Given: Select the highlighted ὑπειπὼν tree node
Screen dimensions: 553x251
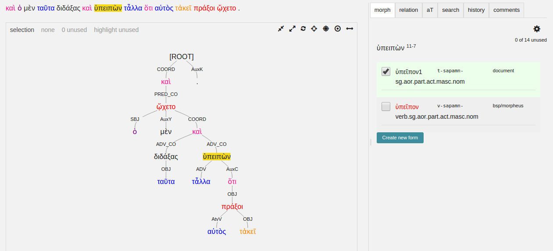Looking at the screenshot, I should 217,156.
